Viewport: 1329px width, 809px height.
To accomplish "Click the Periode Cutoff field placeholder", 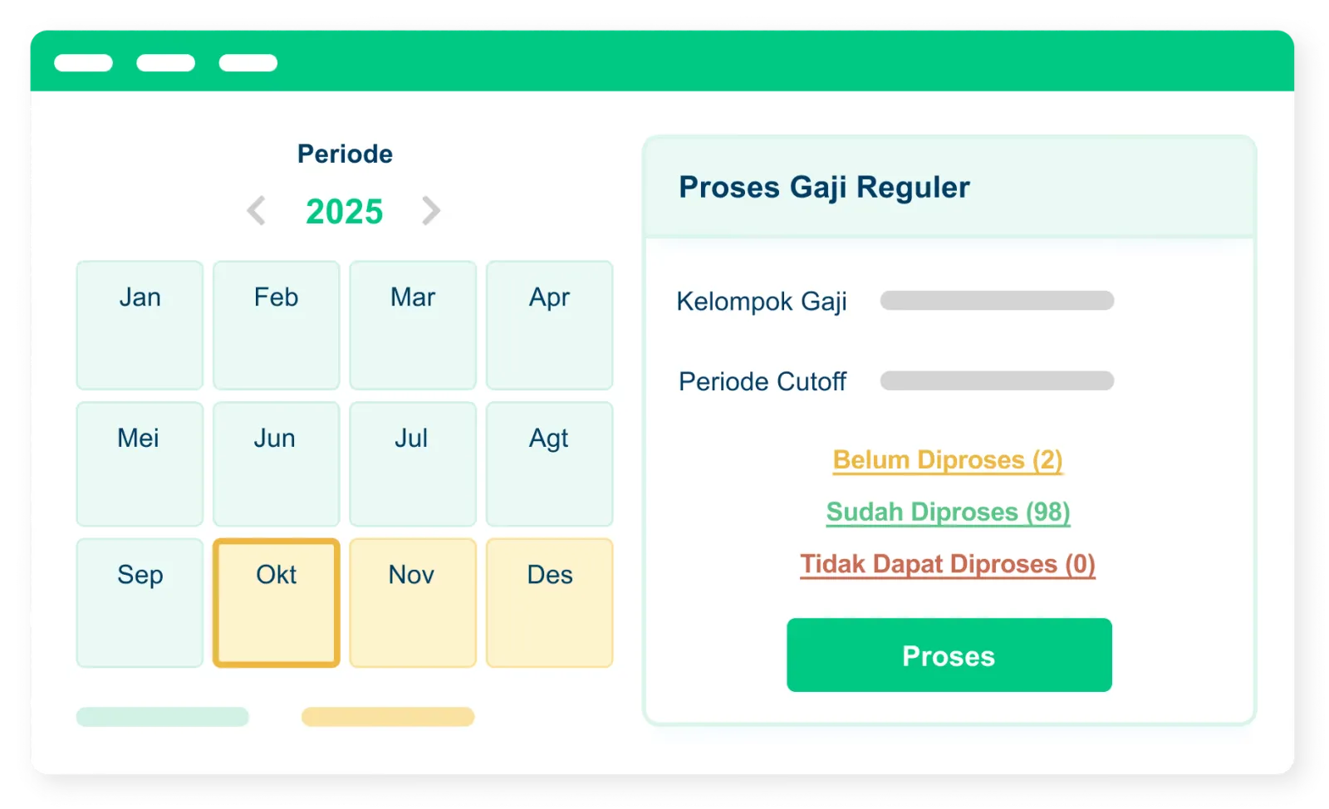I will tap(997, 381).
